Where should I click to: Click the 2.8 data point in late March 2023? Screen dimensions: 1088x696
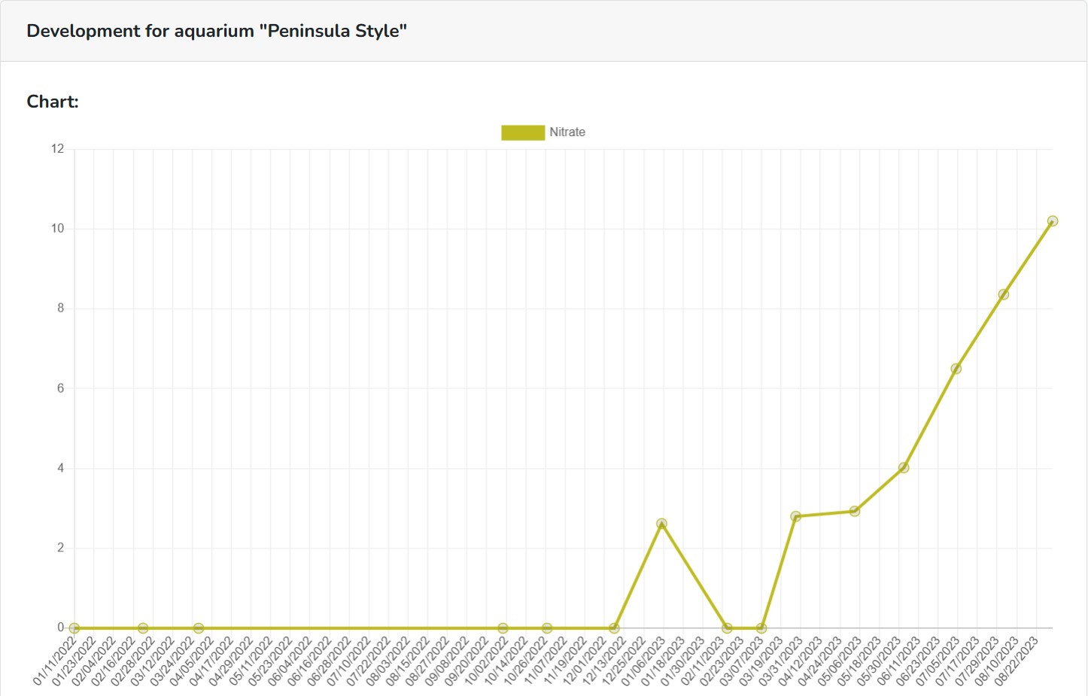[x=795, y=517]
